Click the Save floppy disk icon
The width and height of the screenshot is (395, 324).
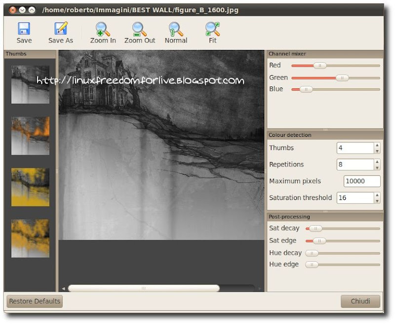(24, 29)
